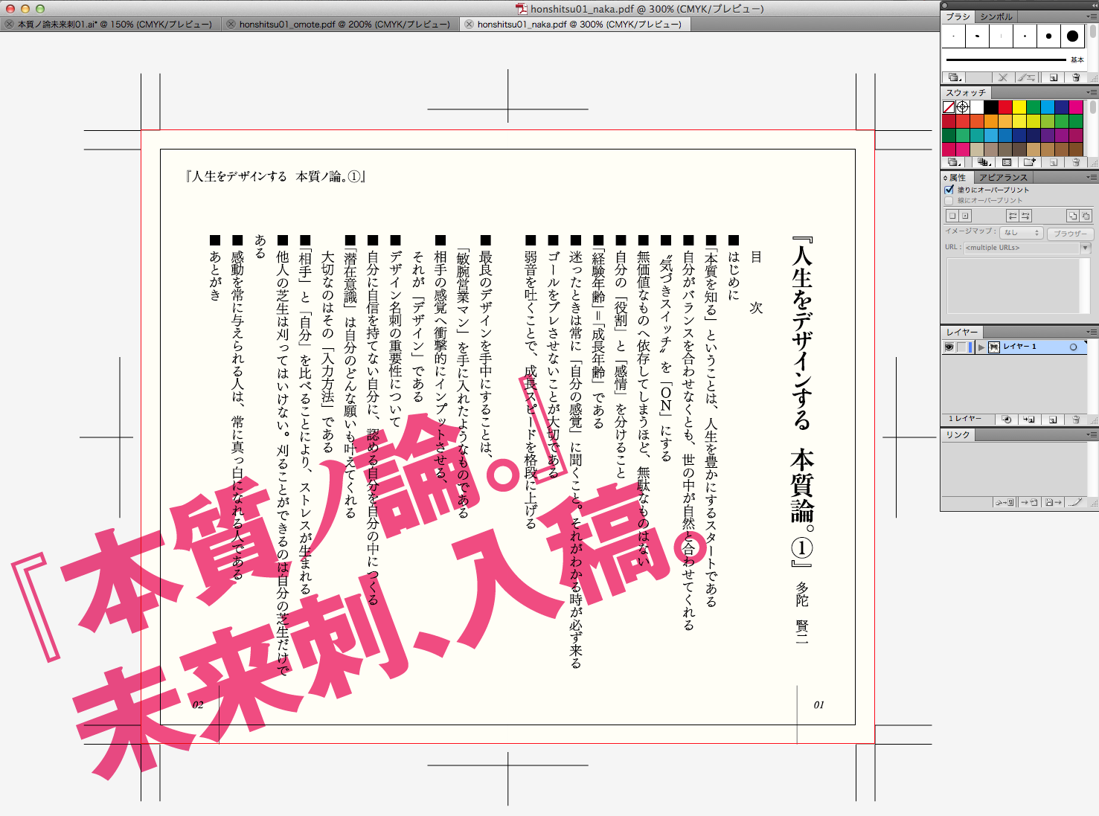Choose the Non-Zero Winding fill rule icon
The image size is (1099, 816).
[1073, 216]
